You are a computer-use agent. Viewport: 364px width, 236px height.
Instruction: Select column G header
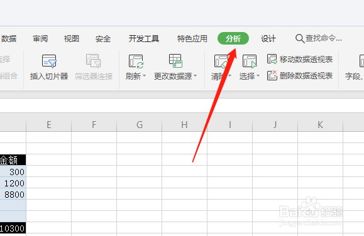(140, 125)
